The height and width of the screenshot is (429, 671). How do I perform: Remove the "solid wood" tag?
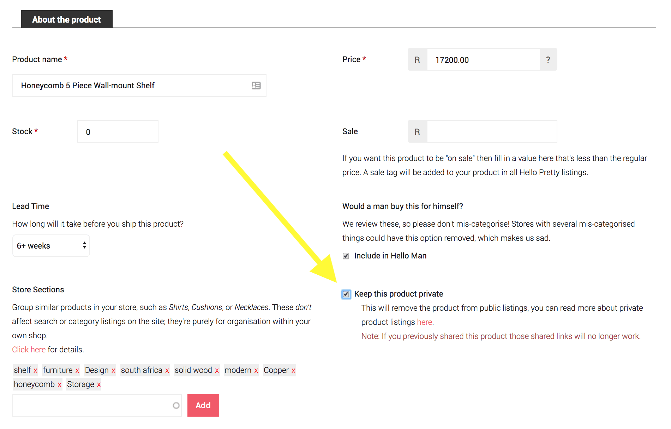point(216,370)
